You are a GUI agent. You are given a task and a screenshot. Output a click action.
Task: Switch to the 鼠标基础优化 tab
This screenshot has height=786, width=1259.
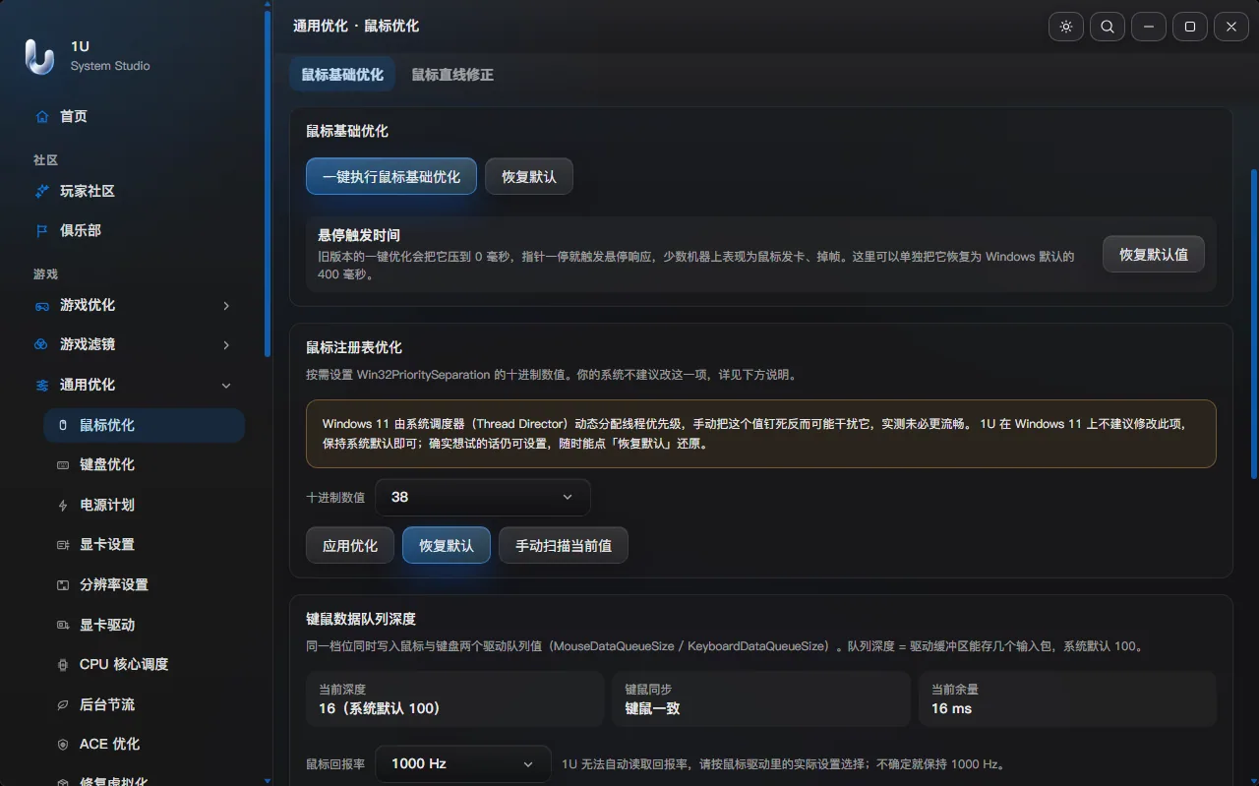point(342,75)
